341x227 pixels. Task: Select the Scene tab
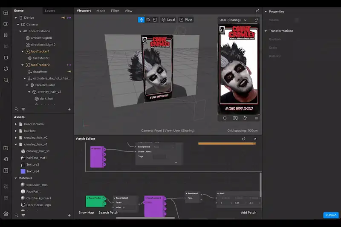click(x=19, y=11)
